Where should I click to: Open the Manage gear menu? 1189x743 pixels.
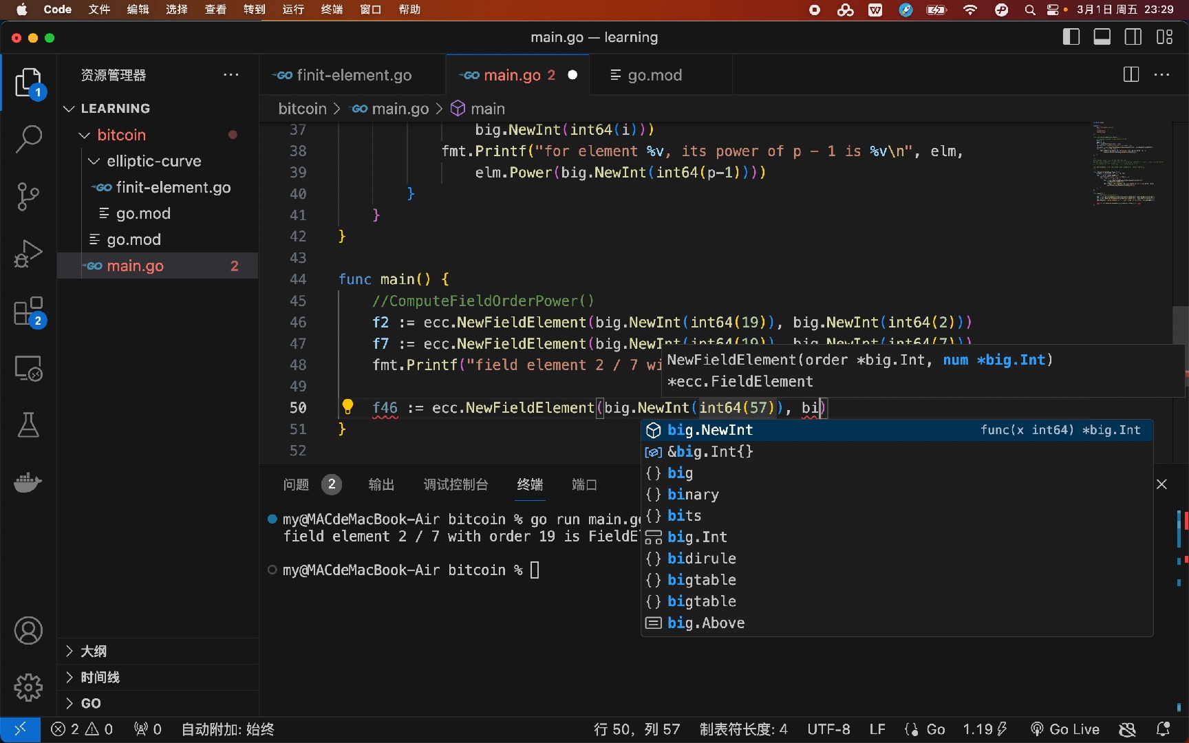(x=28, y=687)
